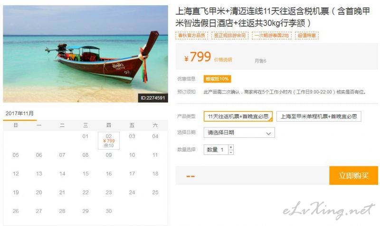380x226 pixels.
Task: Click the 蜂蜜抵10% discount badge
Action: tap(217, 79)
